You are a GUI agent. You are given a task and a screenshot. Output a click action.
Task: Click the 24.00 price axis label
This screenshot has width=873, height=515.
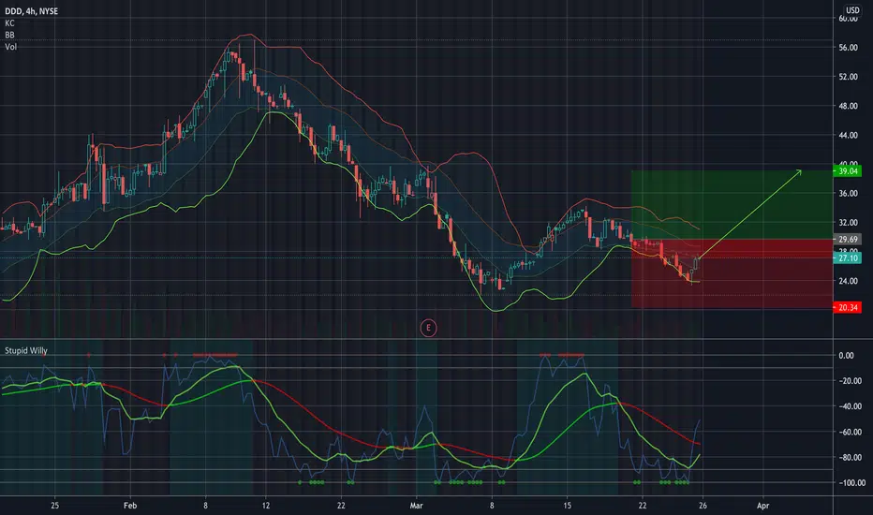(848, 281)
